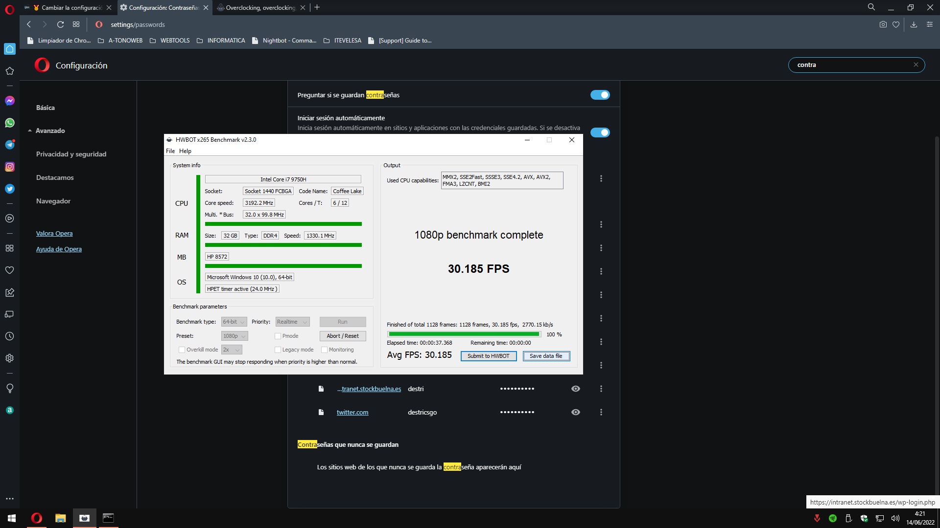
Task: Click the benchmark progress bar
Action: [464, 334]
